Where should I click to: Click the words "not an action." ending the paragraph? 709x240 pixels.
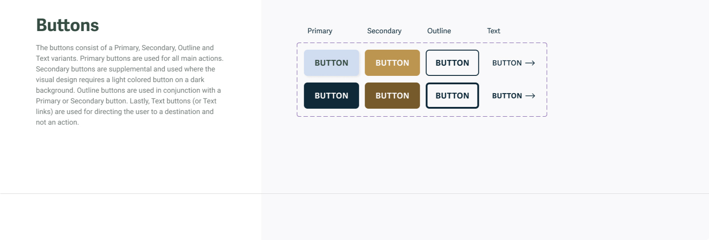tap(57, 122)
